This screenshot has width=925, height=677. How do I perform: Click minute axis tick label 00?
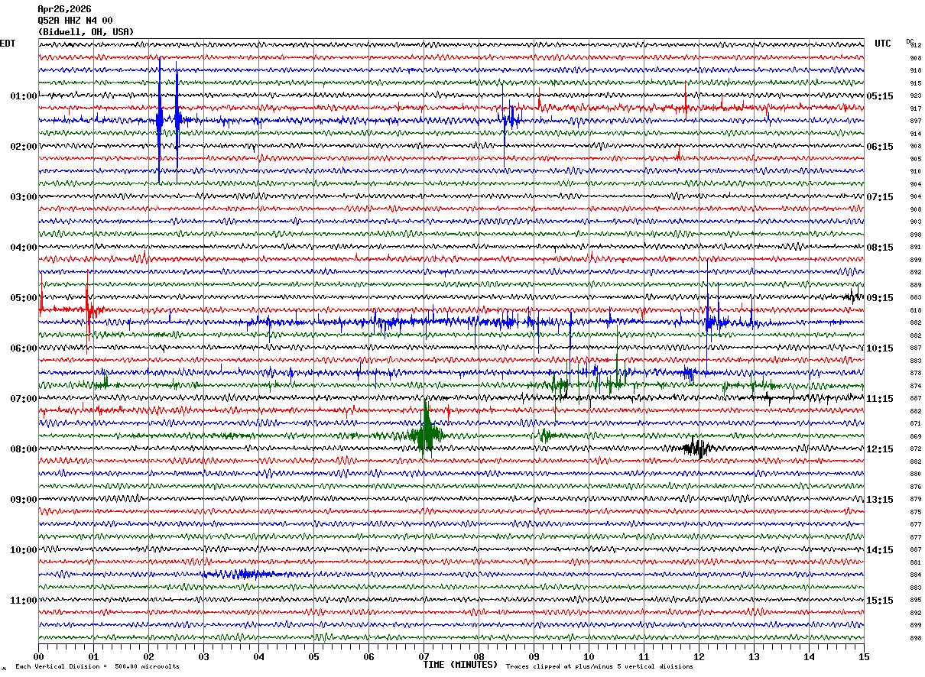click(x=38, y=656)
